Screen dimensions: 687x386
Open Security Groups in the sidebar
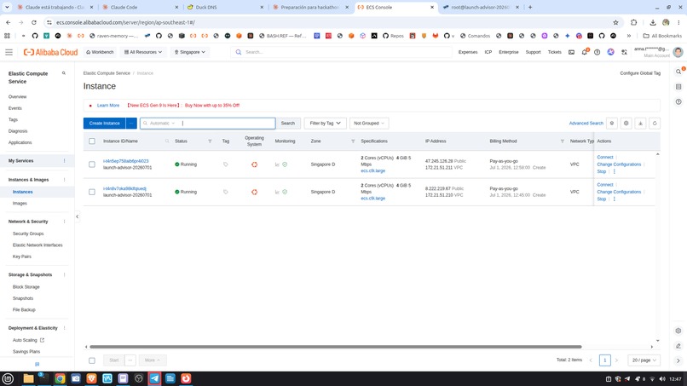click(28, 233)
